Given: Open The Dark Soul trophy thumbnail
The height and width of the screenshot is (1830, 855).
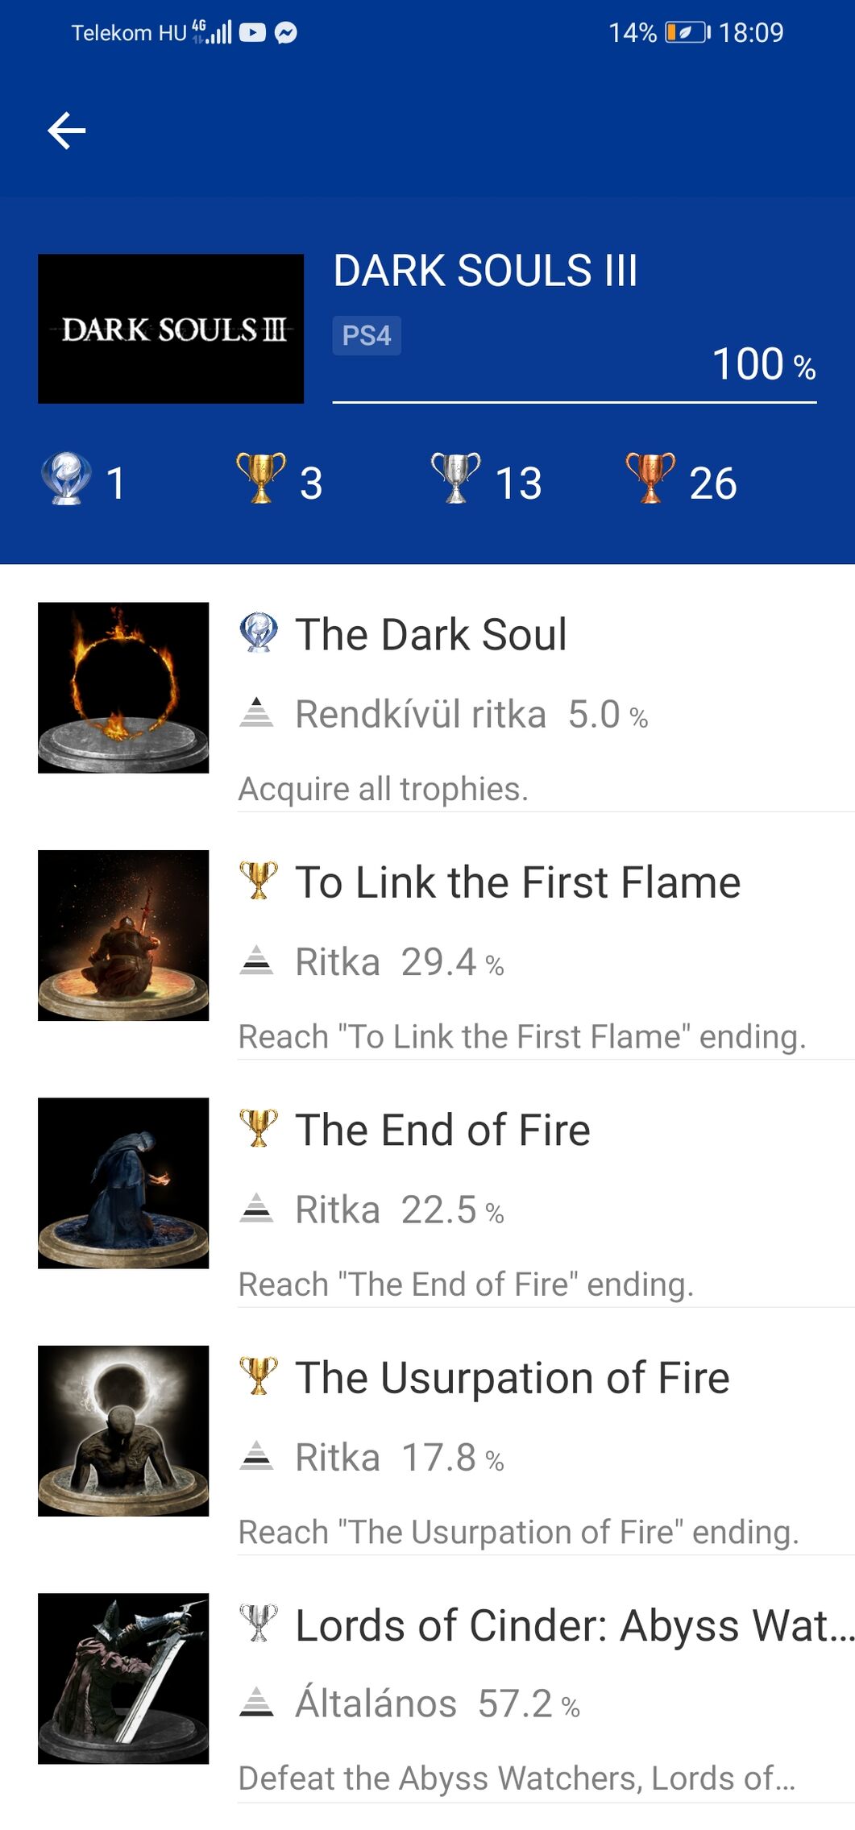Looking at the screenshot, I should click(x=123, y=687).
